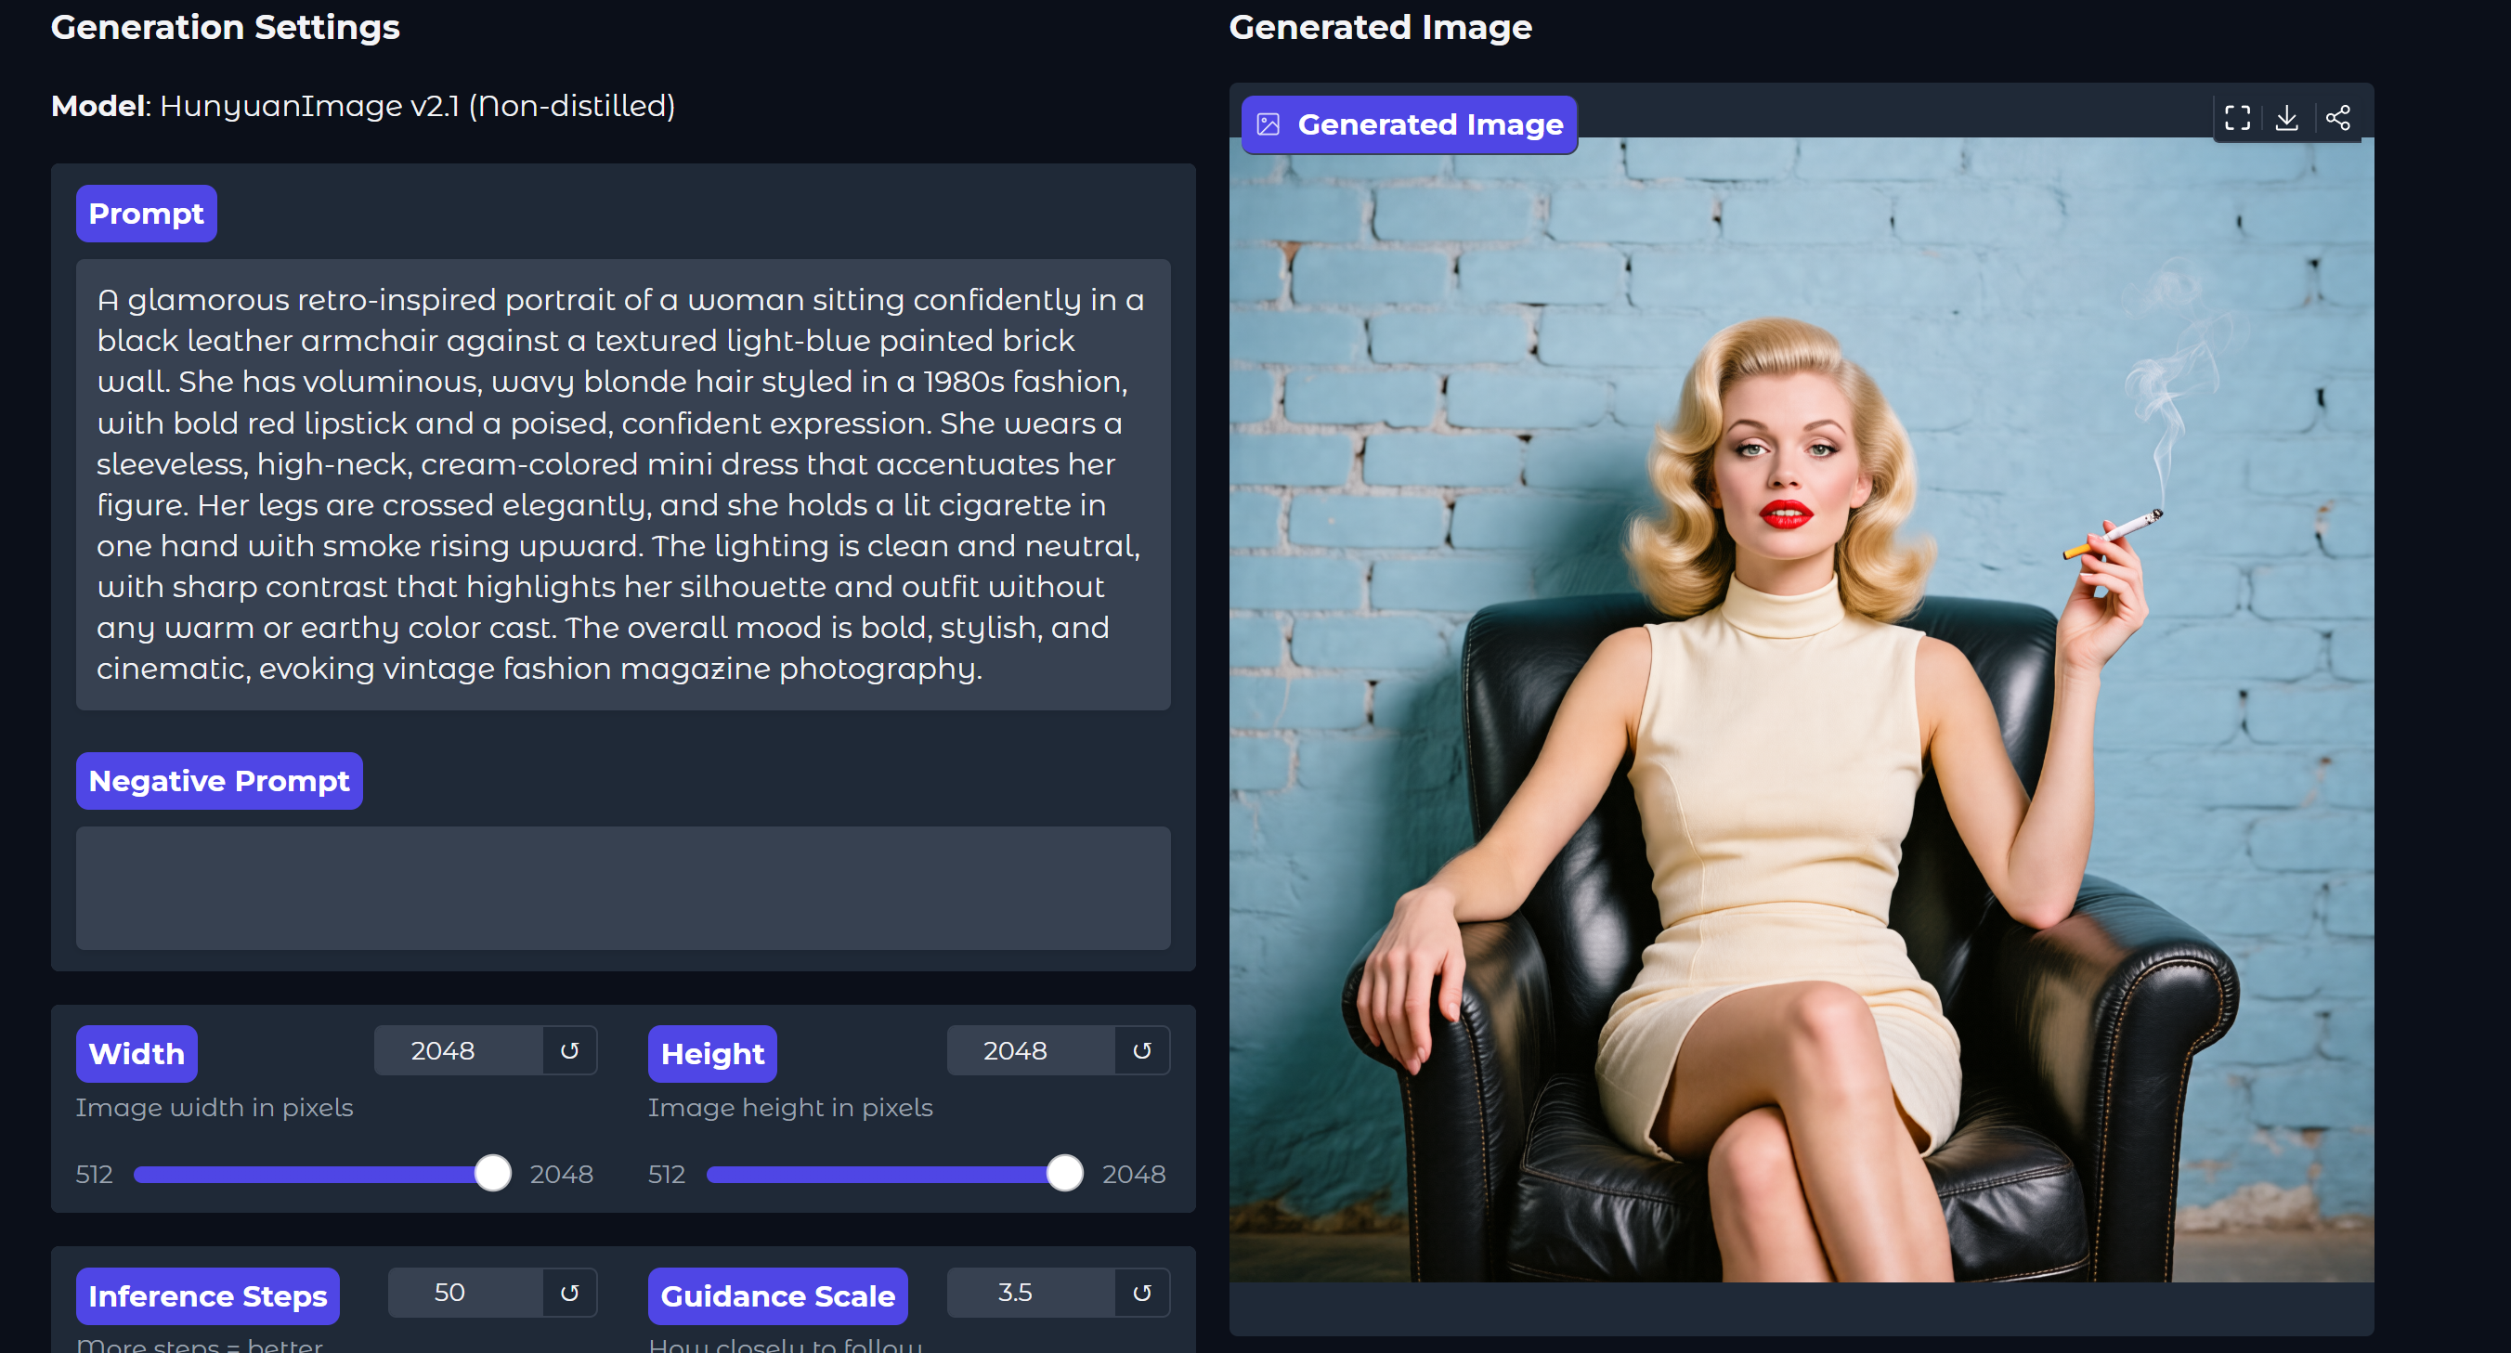Reset the Height value

[x=1141, y=1050]
